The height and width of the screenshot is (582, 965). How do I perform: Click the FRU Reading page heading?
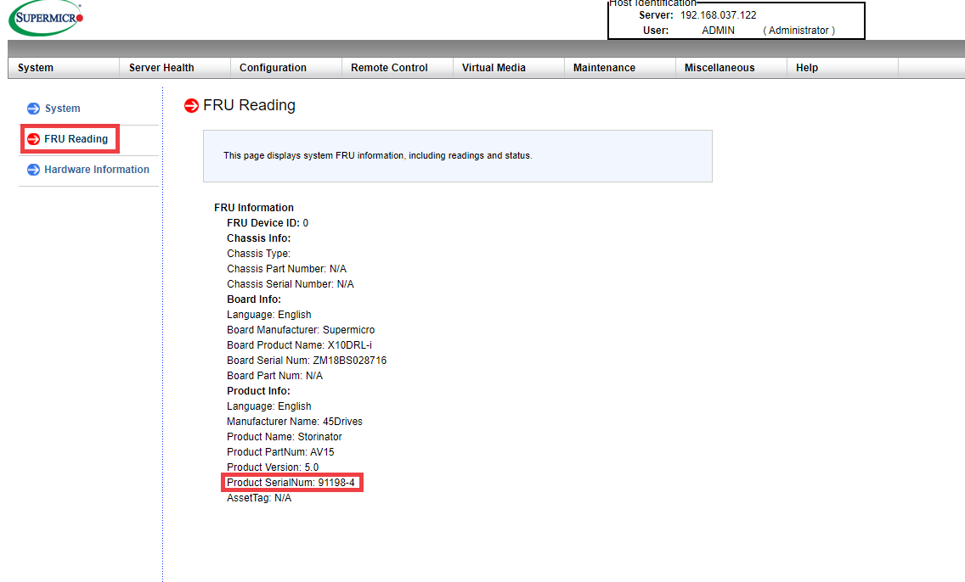pyautogui.click(x=249, y=105)
